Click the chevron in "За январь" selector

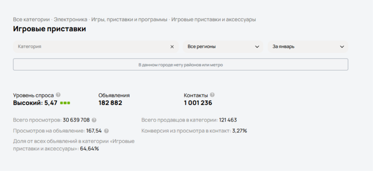(x=342, y=47)
